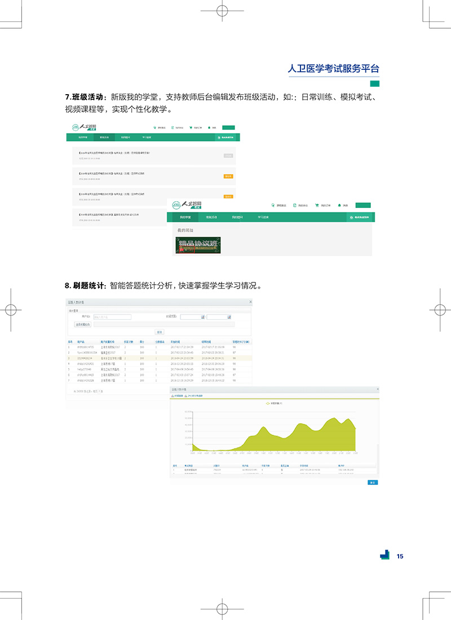The height and width of the screenshot is (620, 451).
Task: Click the shopping cart icon in the lower site header
Action: [x=317, y=205]
